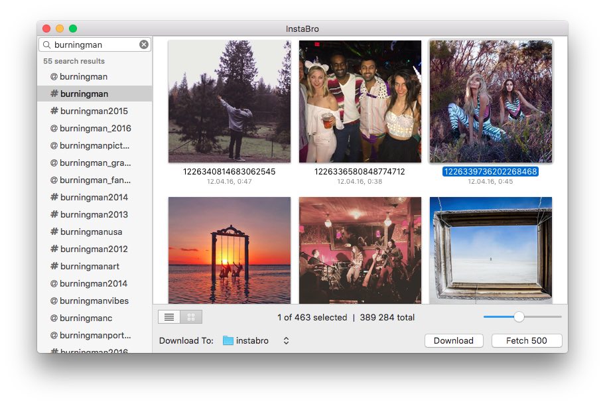Select the @burningman user result
The height and width of the screenshot is (406, 605).
(x=95, y=76)
